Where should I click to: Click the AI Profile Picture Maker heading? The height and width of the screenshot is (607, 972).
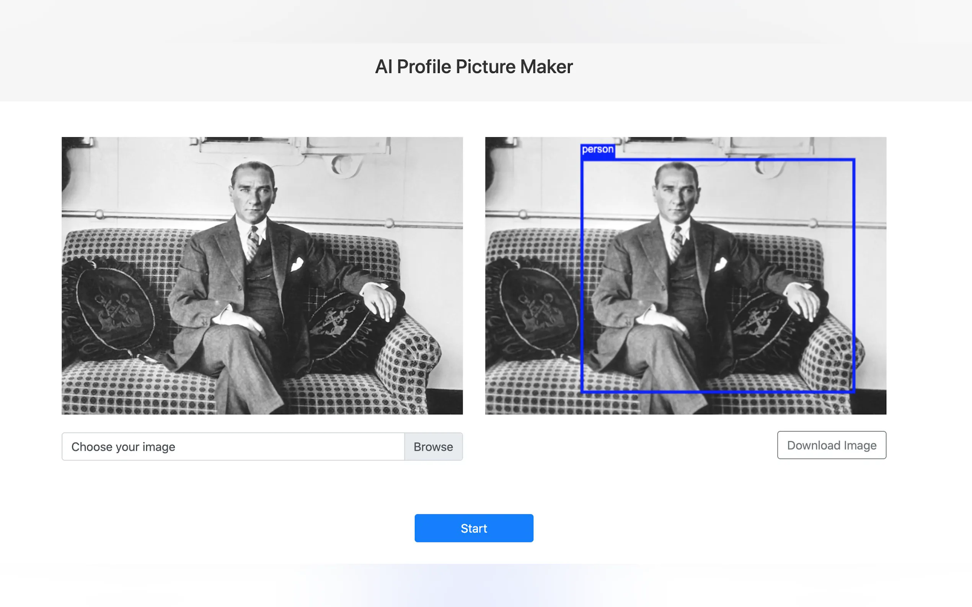tap(474, 67)
